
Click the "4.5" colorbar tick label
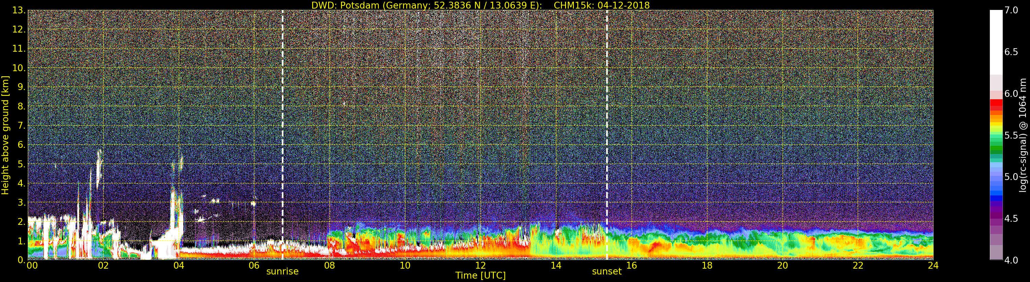pos(1011,219)
